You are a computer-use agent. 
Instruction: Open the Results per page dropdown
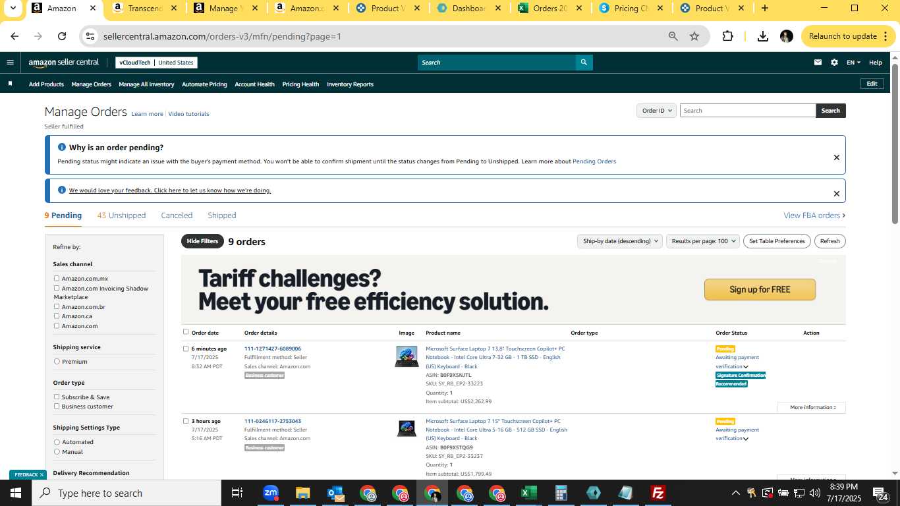[x=703, y=241]
